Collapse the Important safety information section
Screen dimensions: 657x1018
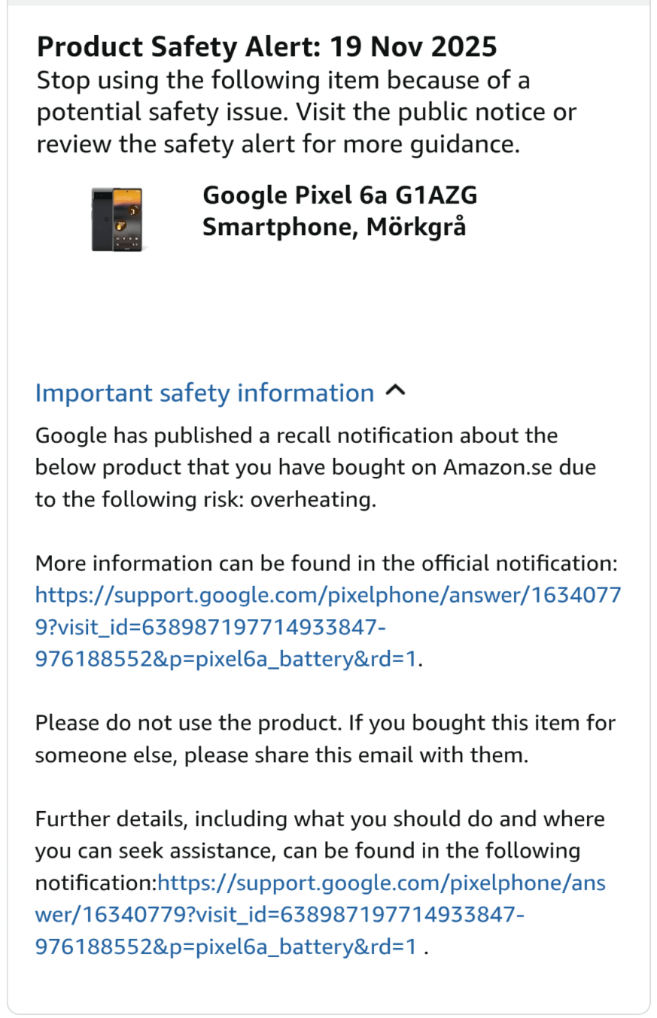(x=220, y=393)
